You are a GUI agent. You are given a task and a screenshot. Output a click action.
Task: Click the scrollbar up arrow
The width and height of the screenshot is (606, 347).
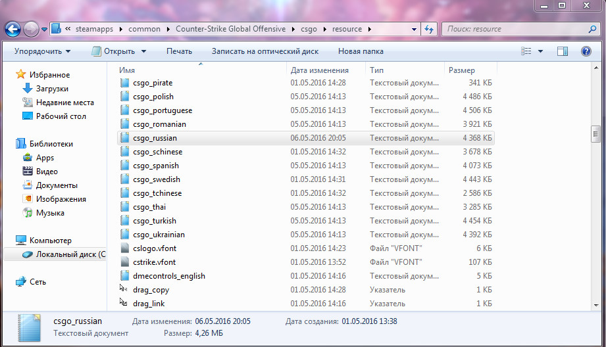[595, 68]
